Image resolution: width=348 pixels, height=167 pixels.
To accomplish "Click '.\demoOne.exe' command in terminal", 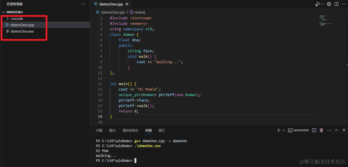I will click(147, 146).
